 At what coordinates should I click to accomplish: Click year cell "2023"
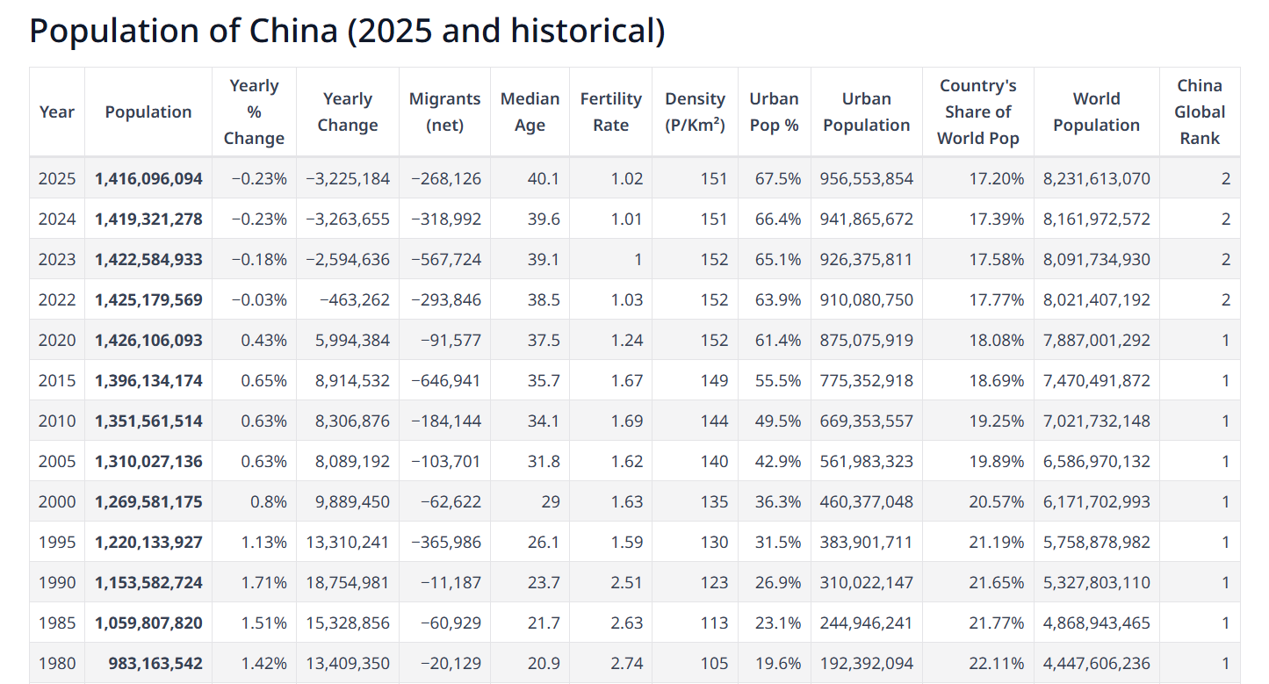click(x=57, y=260)
